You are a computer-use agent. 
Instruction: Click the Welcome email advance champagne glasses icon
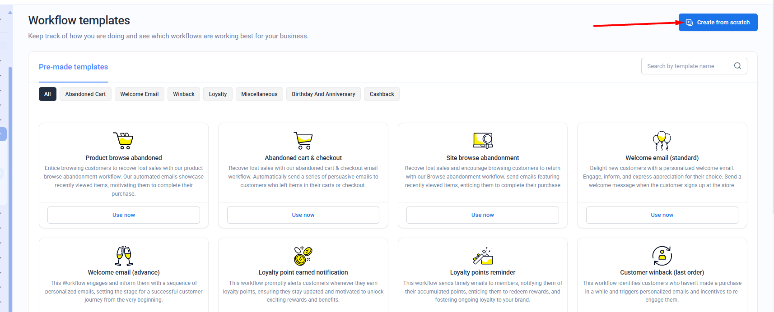(x=123, y=256)
